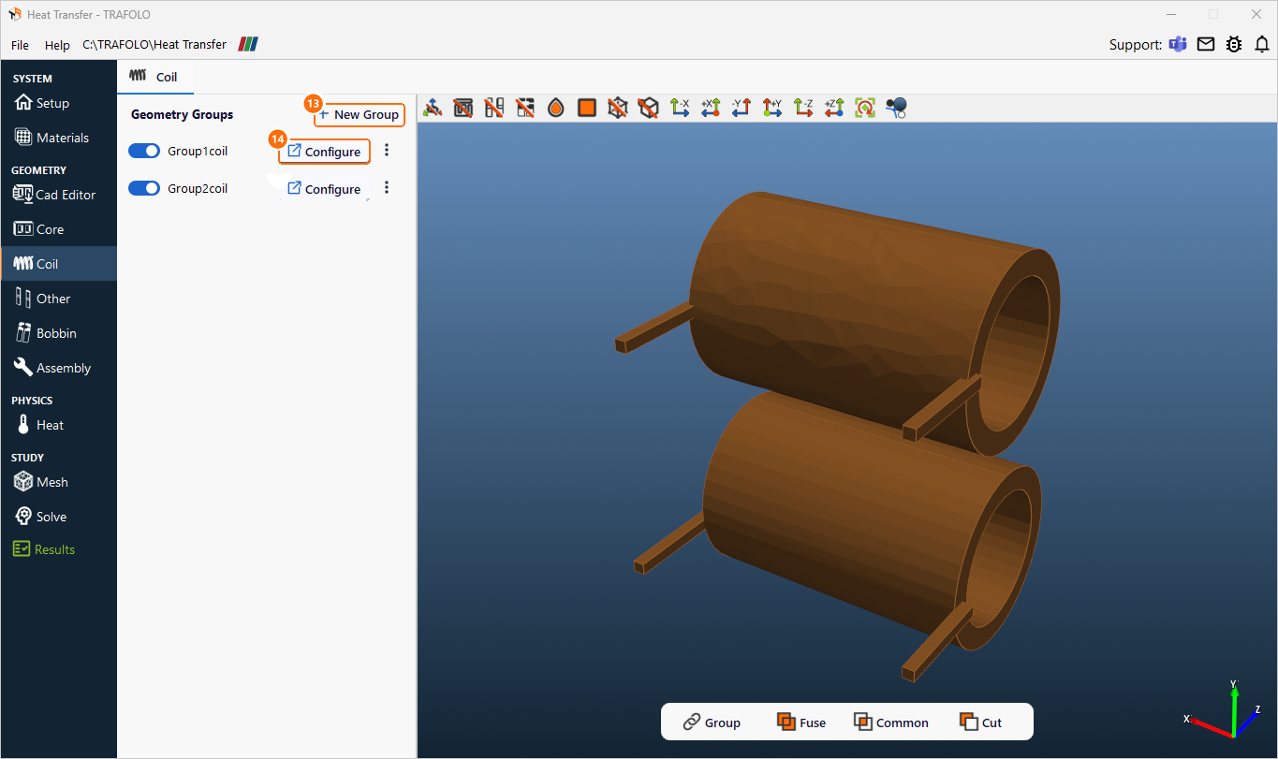Click the solid orange surface view icon
Viewport: 1278px width, 759px height.
pos(587,108)
